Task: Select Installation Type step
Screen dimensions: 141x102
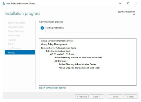Action: 16,27
